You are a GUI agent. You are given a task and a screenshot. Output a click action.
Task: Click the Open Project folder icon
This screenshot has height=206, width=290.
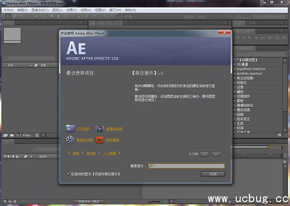(70, 129)
